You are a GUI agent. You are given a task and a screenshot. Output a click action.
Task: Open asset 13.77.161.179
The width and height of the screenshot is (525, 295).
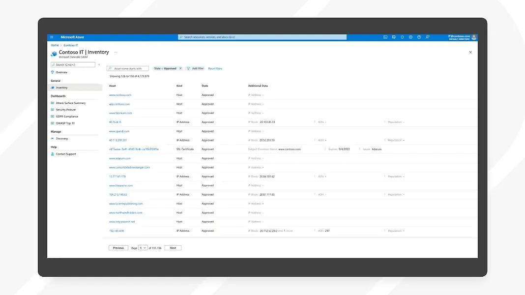(117, 177)
